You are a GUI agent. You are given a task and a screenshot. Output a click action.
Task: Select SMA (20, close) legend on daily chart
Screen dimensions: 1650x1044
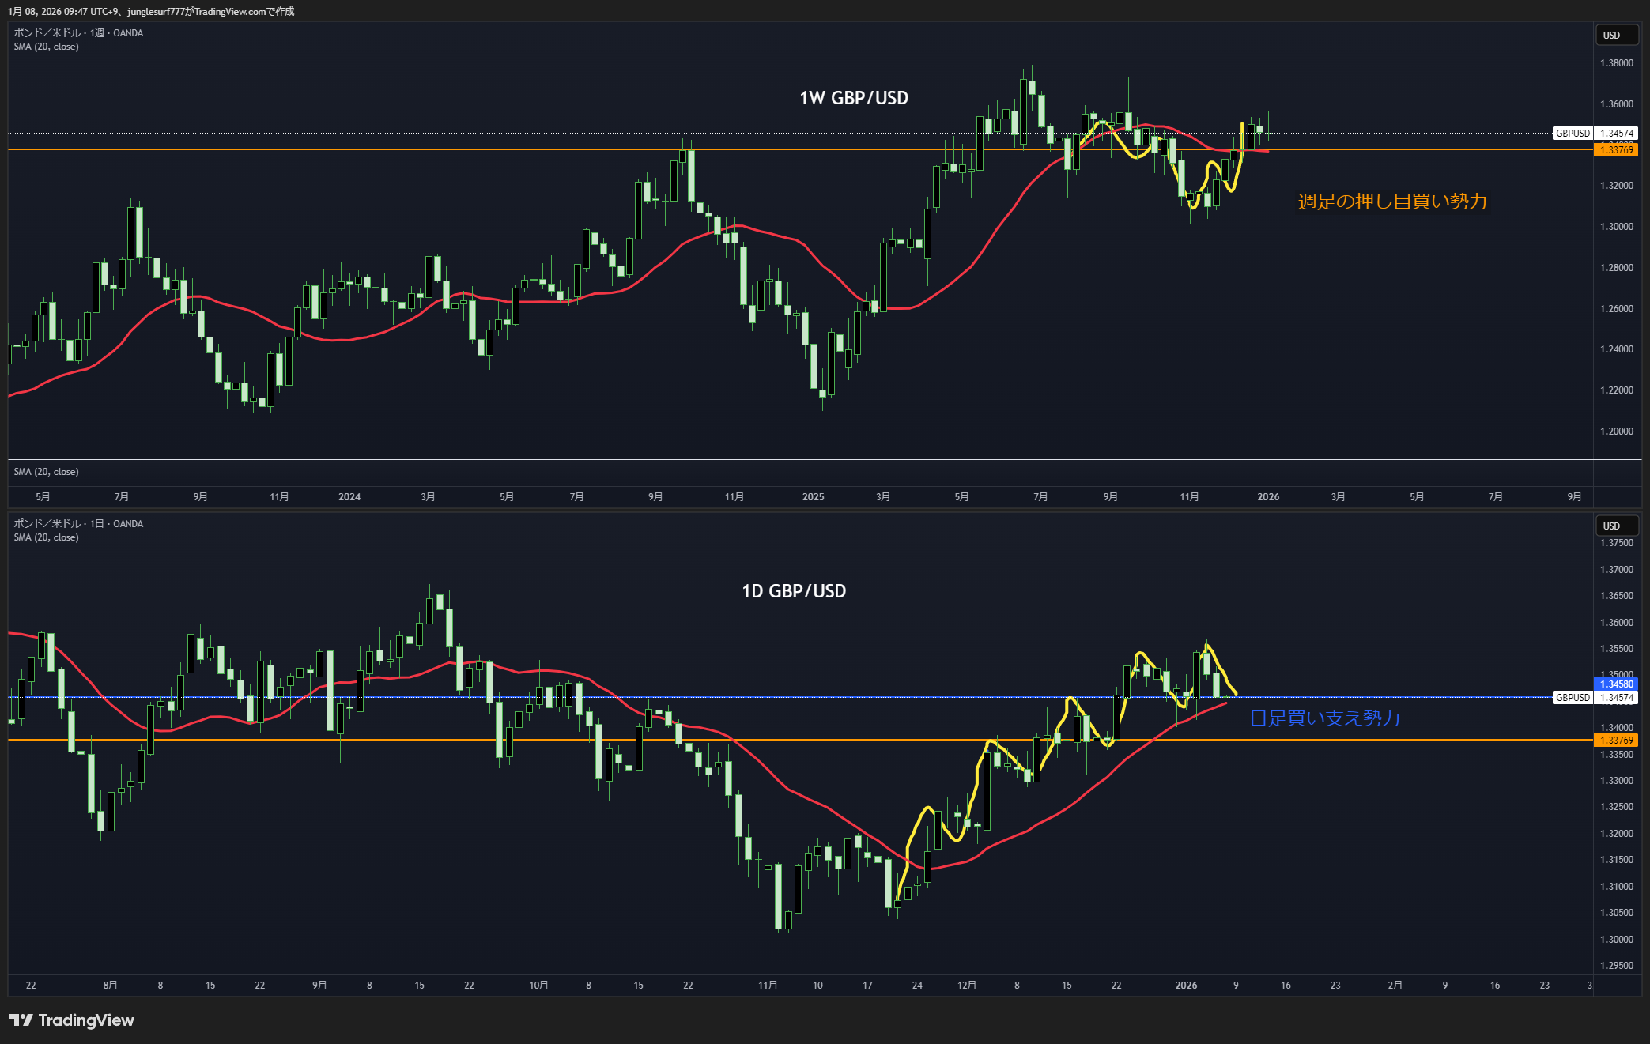(46, 537)
